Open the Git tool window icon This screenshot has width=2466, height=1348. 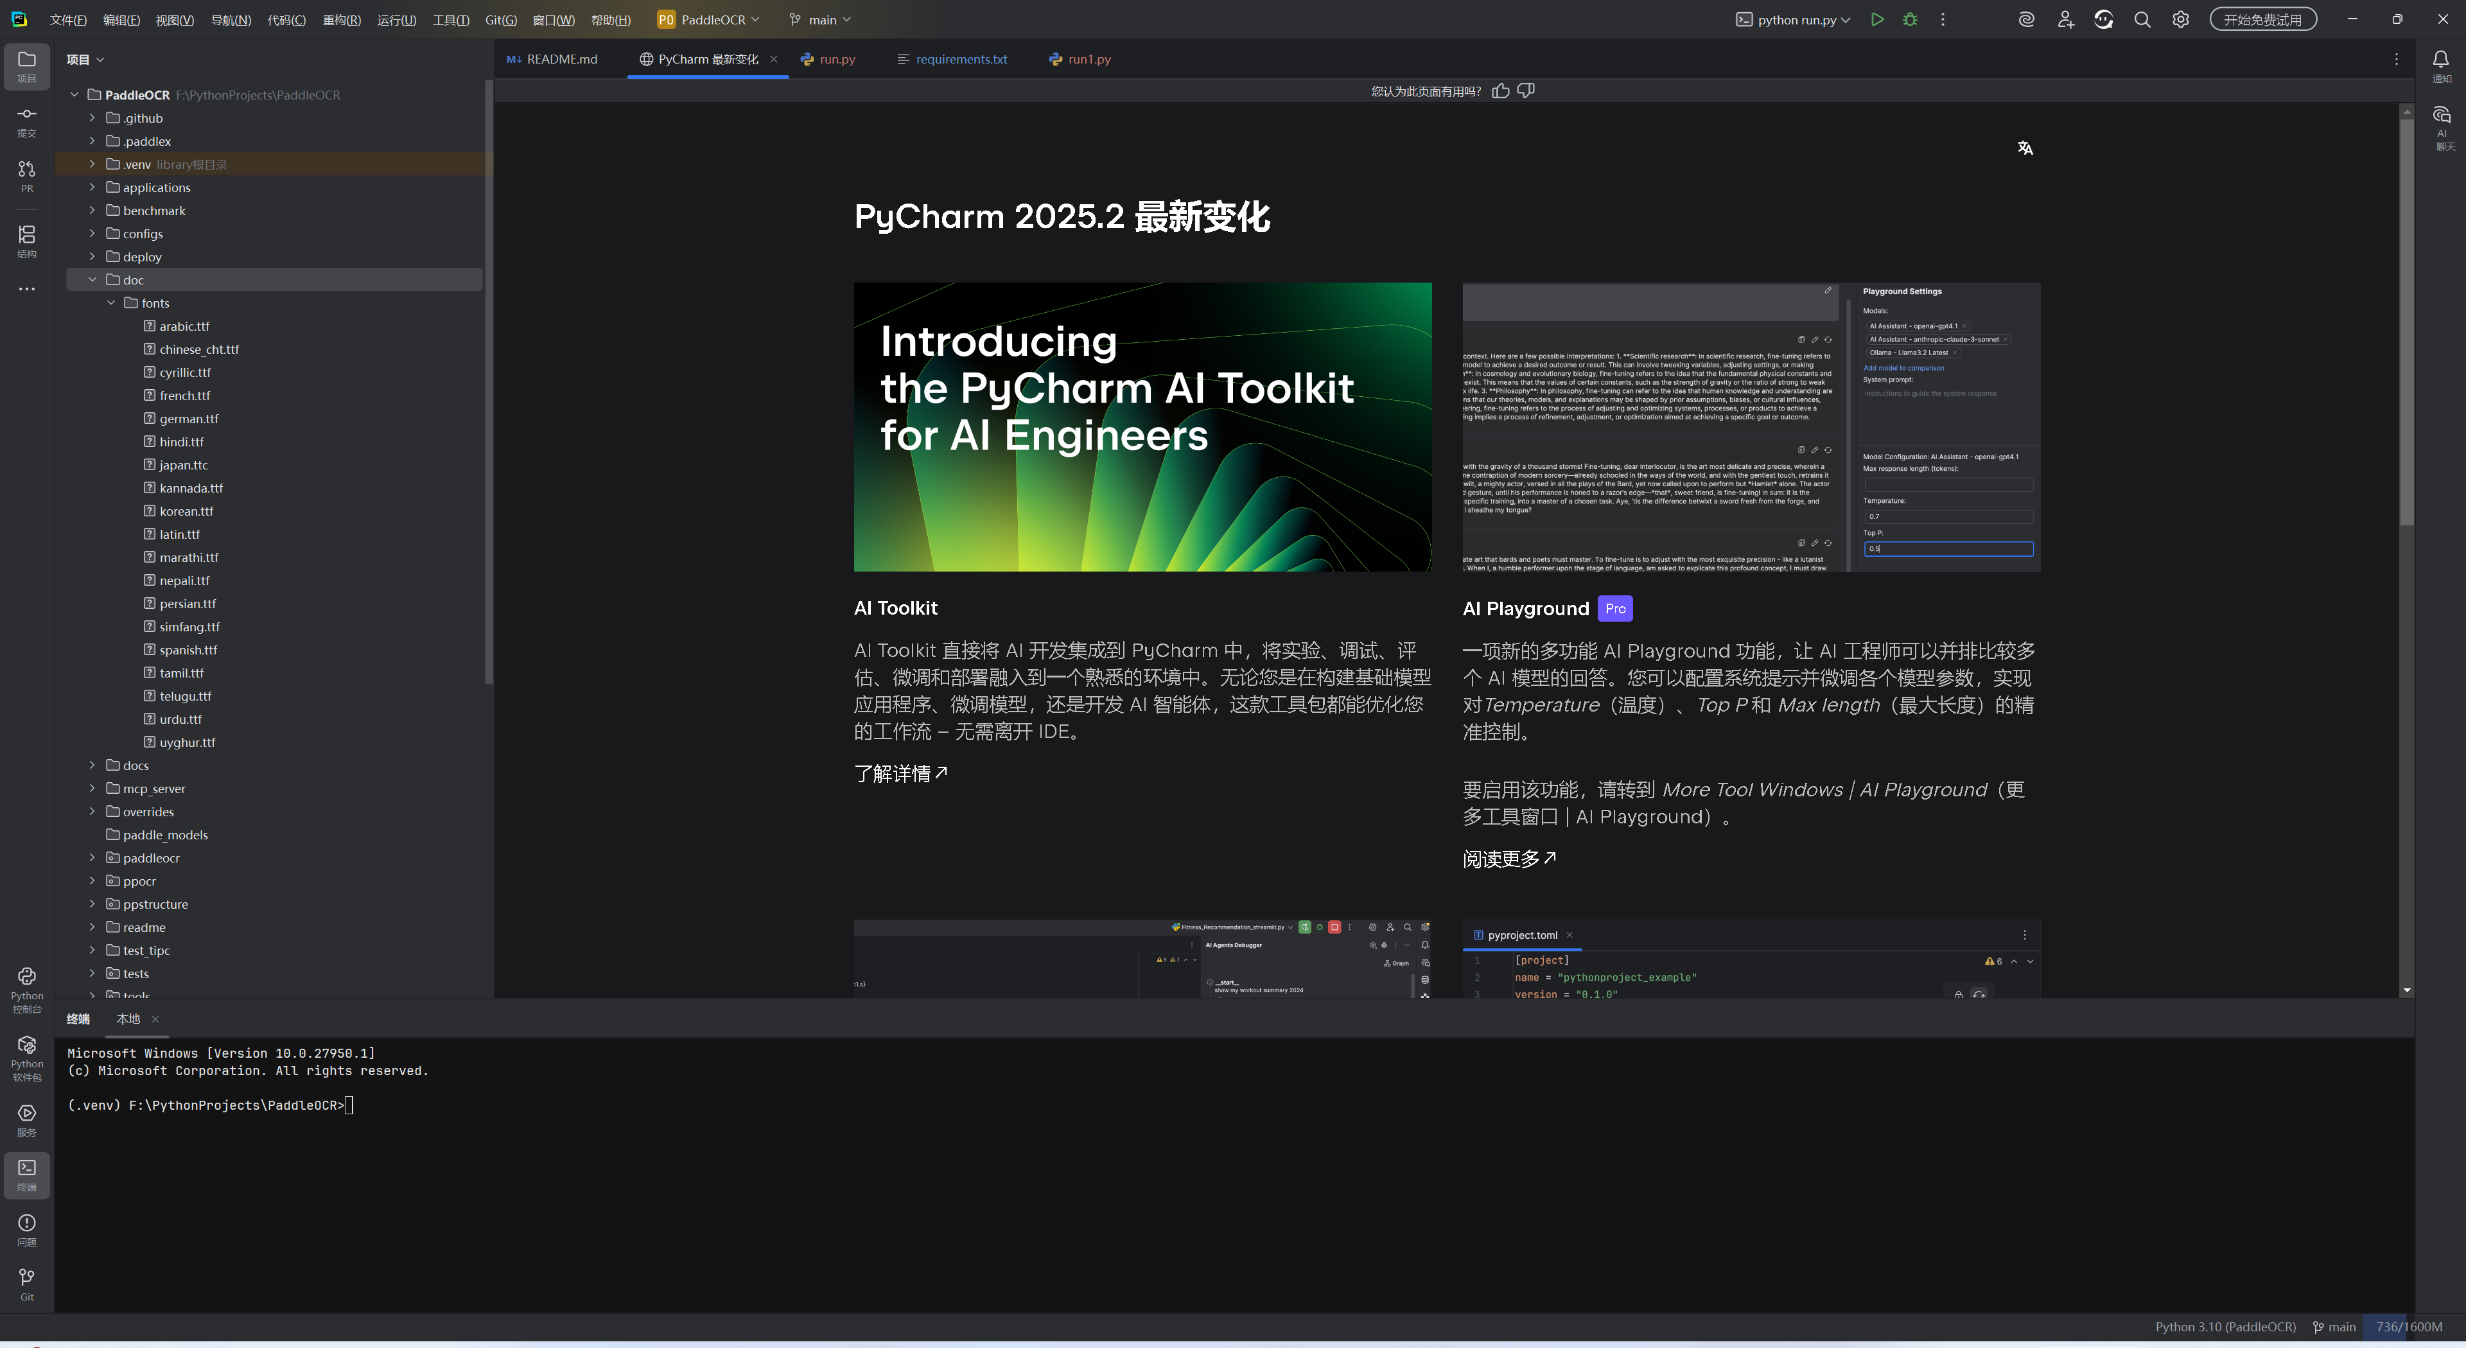tap(27, 1285)
